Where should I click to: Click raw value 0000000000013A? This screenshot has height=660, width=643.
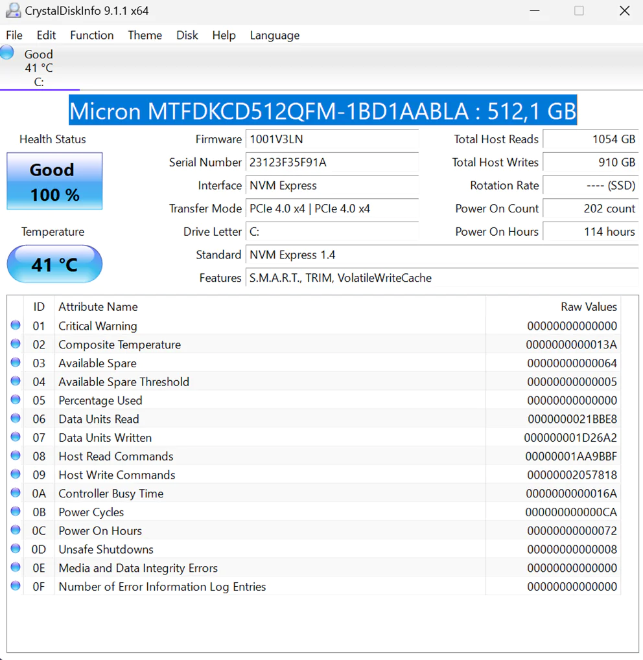click(571, 345)
